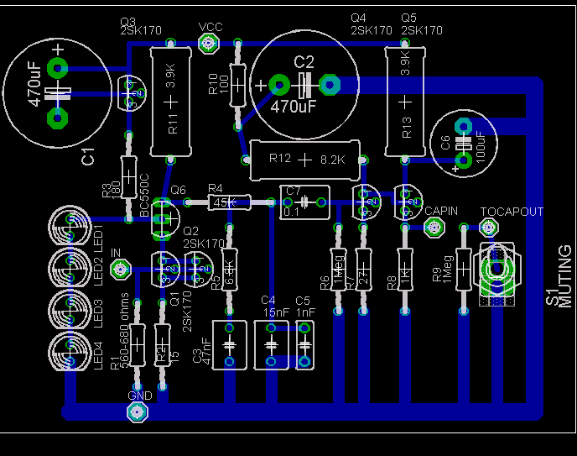Select the Q6 BC550C transistor

pyautogui.click(x=165, y=219)
